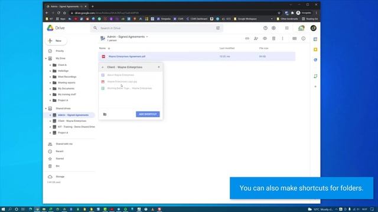Viewport: 378px width, 212px height.
Task: Close the Client - Wayne Enterprises dialog
Action: click(159, 67)
